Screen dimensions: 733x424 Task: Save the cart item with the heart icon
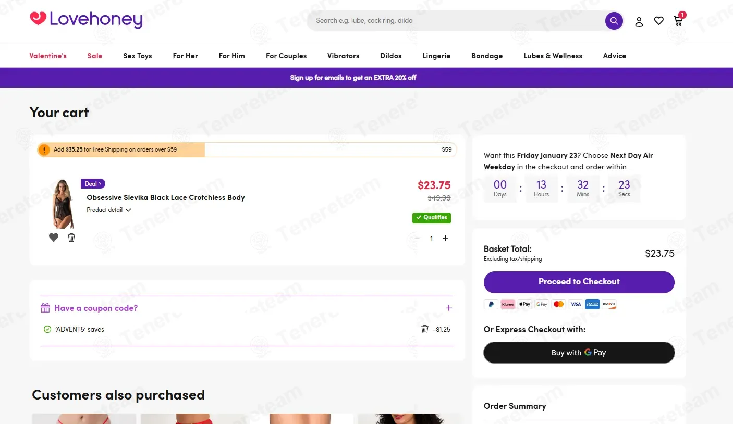pyautogui.click(x=54, y=238)
